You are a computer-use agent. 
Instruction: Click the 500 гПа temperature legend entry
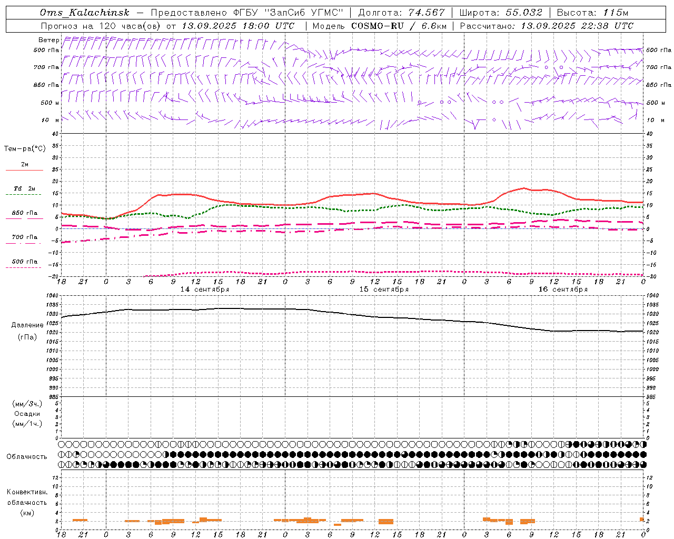(25, 262)
